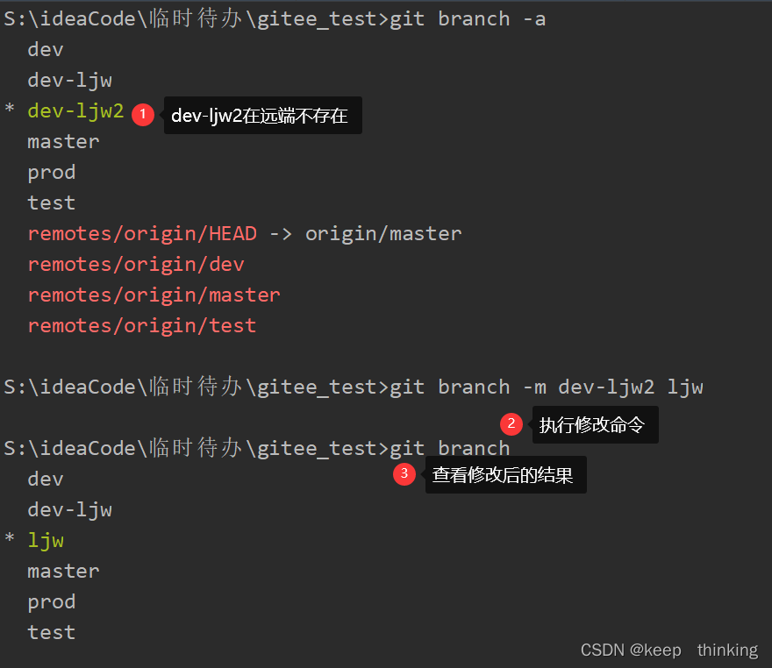Click the remotes/origin/test entry
This screenshot has height=668, width=772.
click(142, 326)
